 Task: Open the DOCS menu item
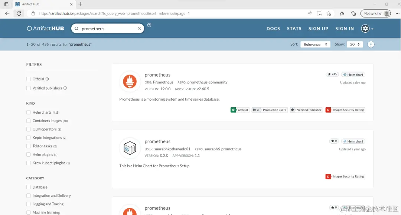click(x=273, y=29)
